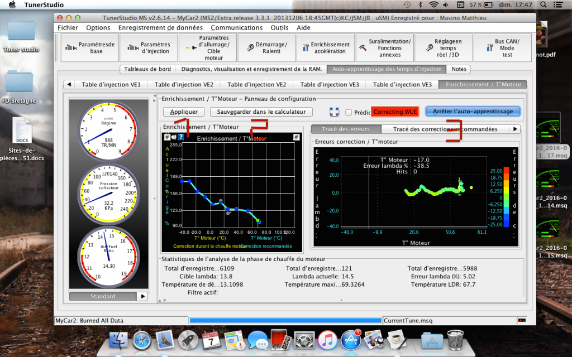
Task: Click the Bluetooth icon in menu bar
Action: 420,4
